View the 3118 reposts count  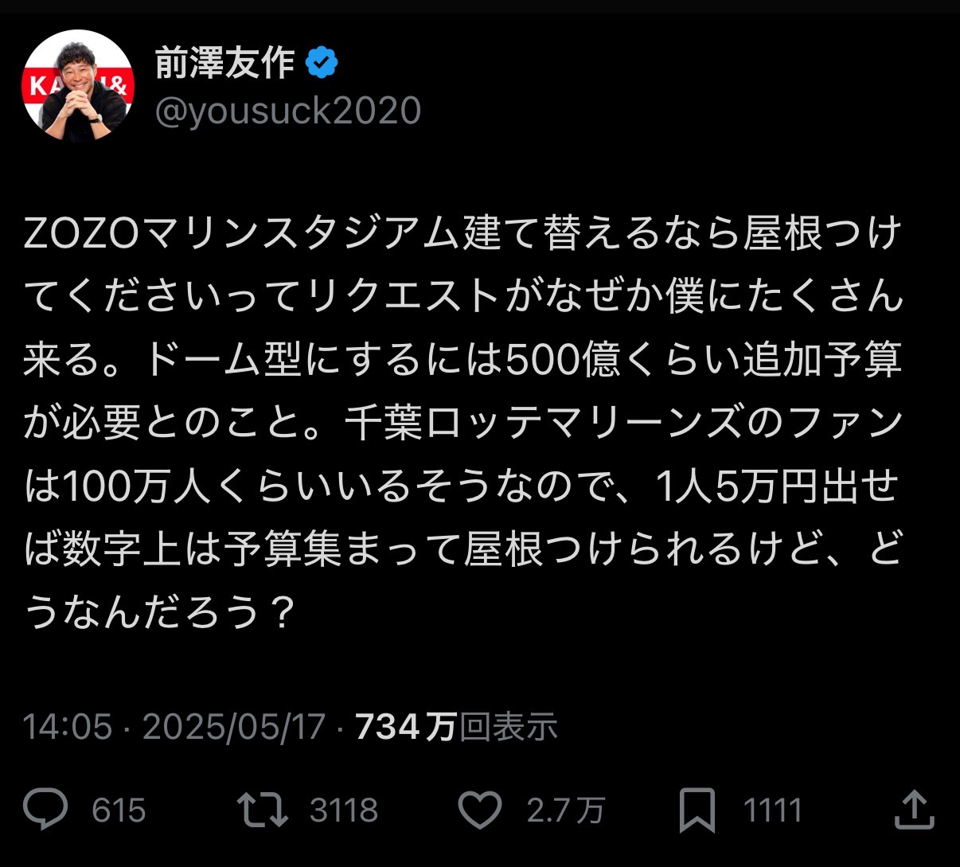pos(344,810)
